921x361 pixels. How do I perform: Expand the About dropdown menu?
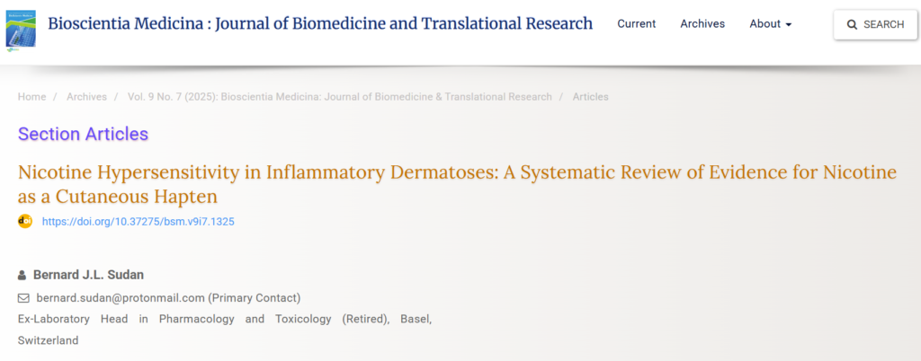click(x=770, y=24)
